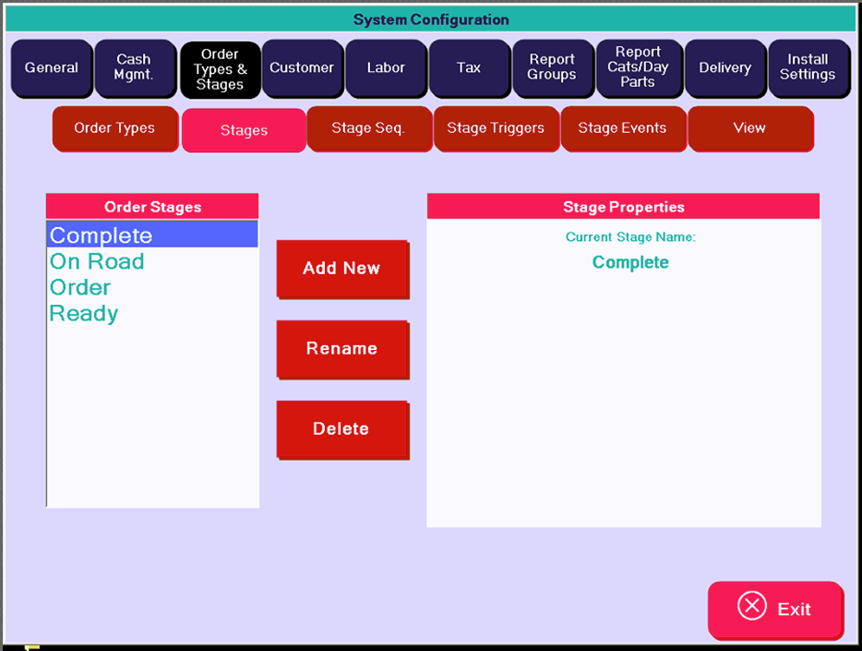
Task: Open the General configuration tab
Action: [x=52, y=68]
